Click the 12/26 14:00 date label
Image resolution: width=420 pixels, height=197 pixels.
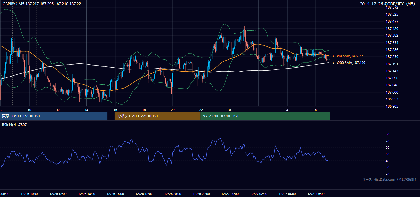click(86, 194)
